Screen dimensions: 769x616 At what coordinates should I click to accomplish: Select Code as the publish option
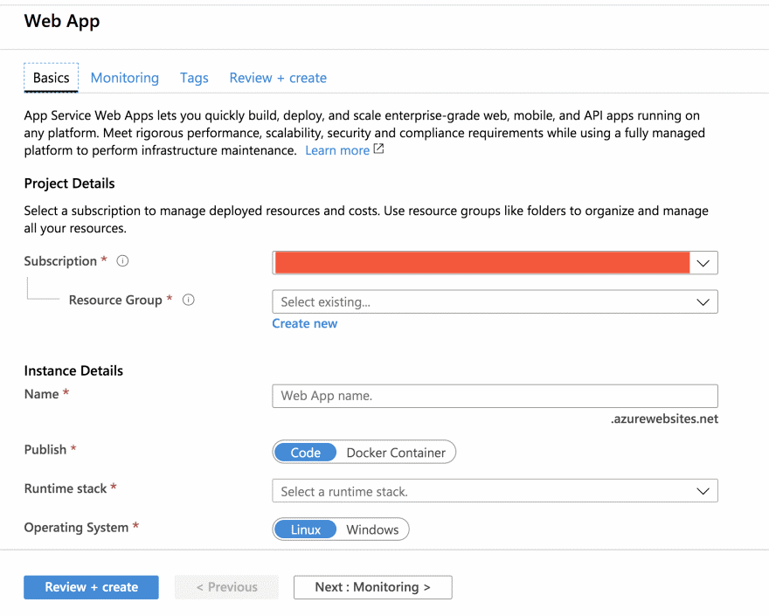pyautogui.click(x=306, y=453)
